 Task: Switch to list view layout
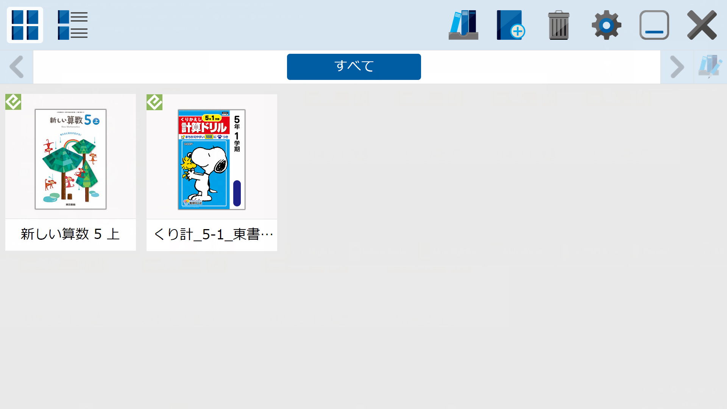pos(73,25)
